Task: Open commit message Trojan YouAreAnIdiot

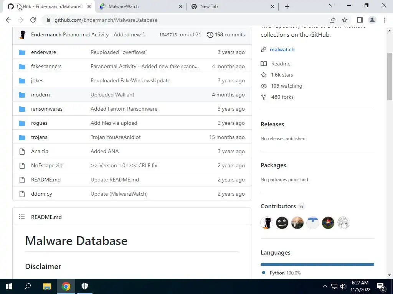Action: click(x=116, y=137)
